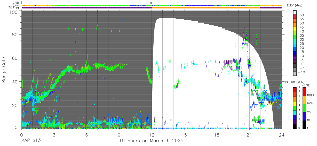The image size is (317, 146).
Task: Click the hour 3 tick on time axis
Action: coord(54,135)
